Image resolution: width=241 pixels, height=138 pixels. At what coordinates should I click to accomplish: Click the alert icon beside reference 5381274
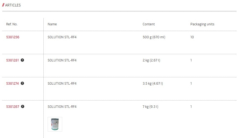tap(22, 83)
